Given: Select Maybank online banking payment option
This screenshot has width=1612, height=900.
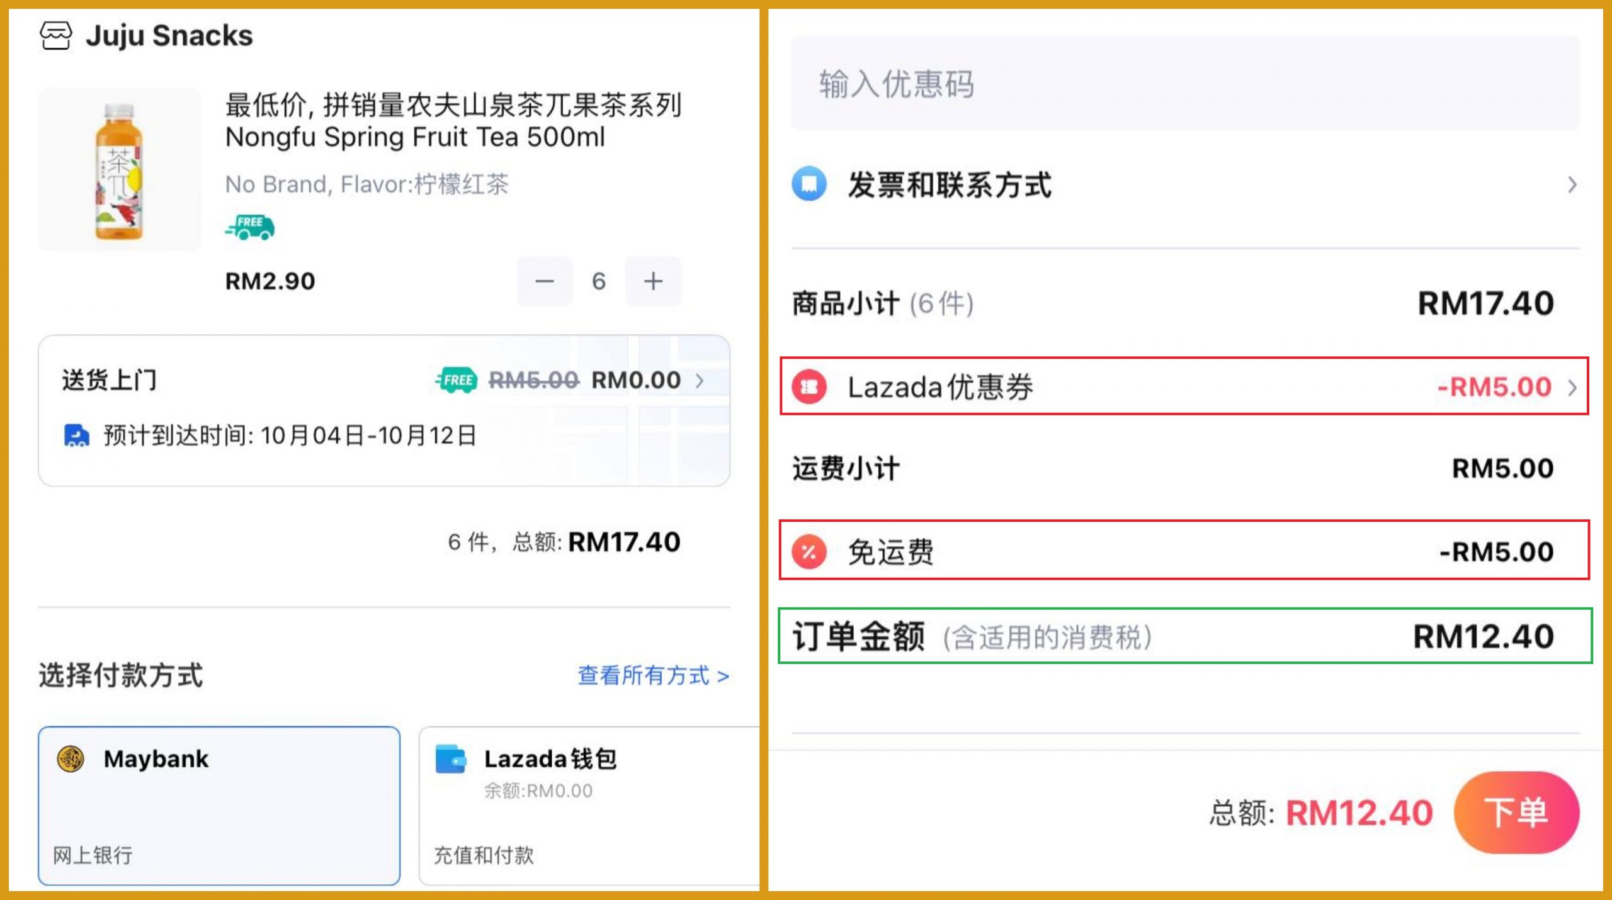Looking at the screenshot, I should (x=219, y=806).
